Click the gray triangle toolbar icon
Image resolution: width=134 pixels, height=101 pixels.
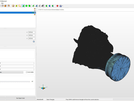point(39,6)
